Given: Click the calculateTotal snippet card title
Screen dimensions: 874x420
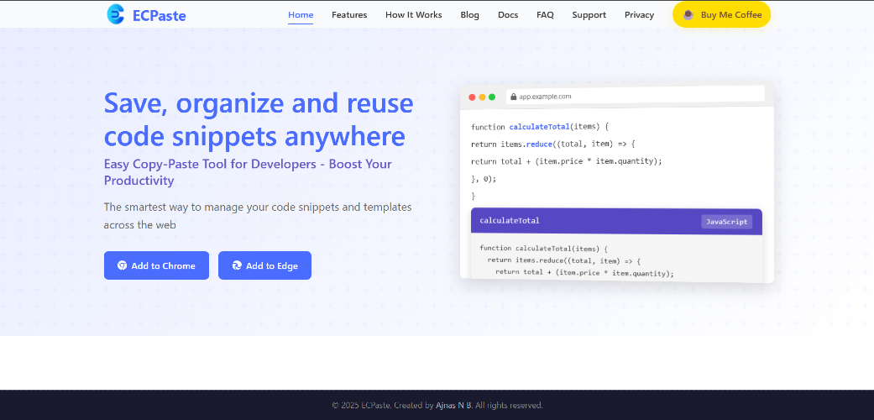Looking at the screenshot, I should (x=510, y=221).
